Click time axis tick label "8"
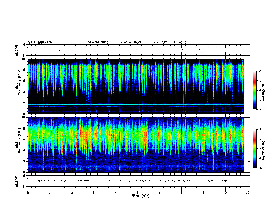The image size is (279, 216). point(204,193)
